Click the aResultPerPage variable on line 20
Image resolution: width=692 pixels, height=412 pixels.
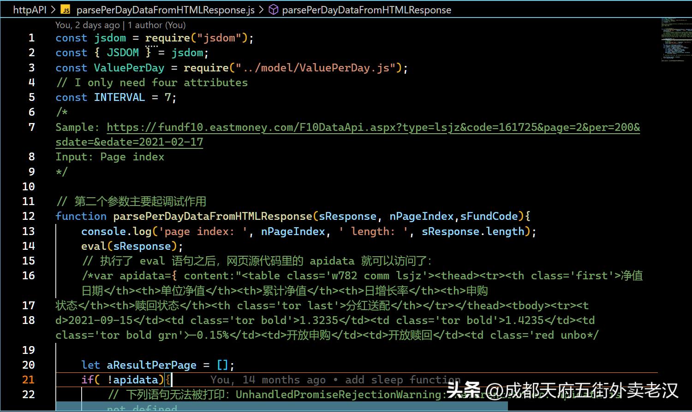pyautogui.click(x=152, y=365)
